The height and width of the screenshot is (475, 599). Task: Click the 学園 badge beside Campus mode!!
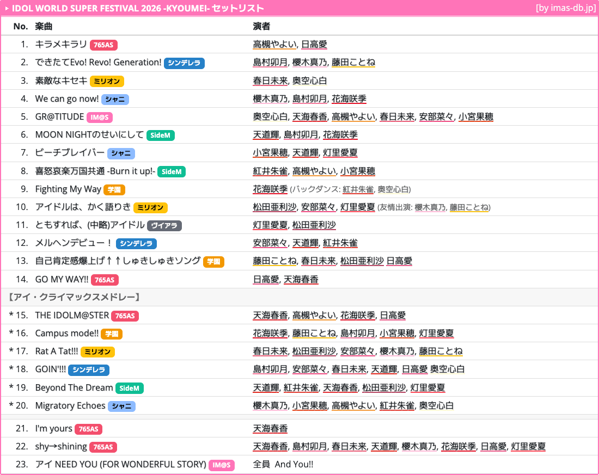(x=112, y=334)
